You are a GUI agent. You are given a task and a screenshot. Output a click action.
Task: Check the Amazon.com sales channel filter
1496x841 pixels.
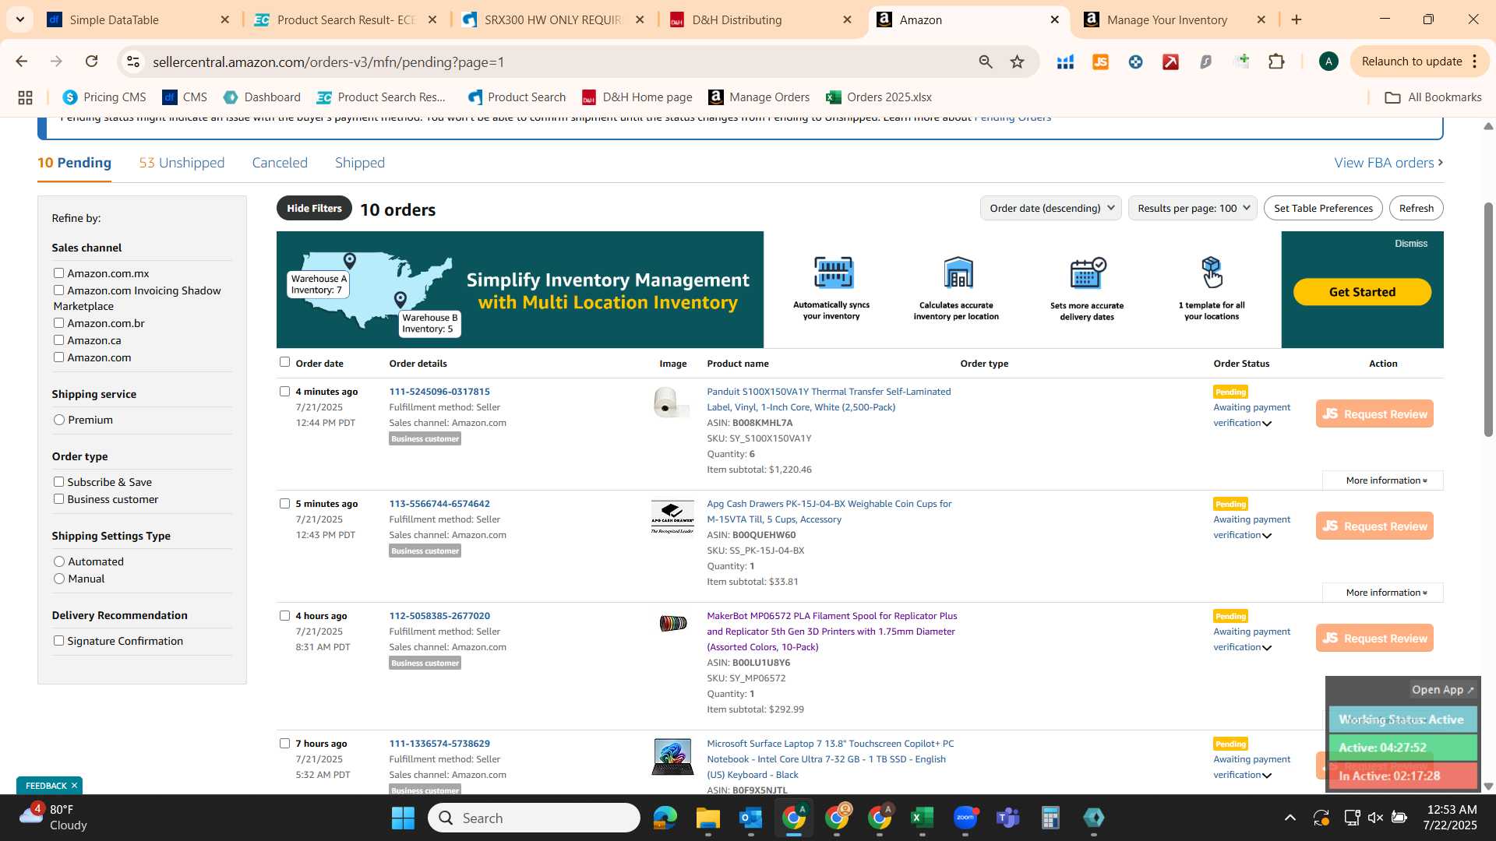[x=58, y=357]
